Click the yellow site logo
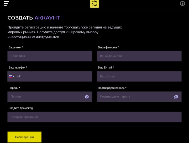The height and width of the screenshot is (143, 189). 94,4
